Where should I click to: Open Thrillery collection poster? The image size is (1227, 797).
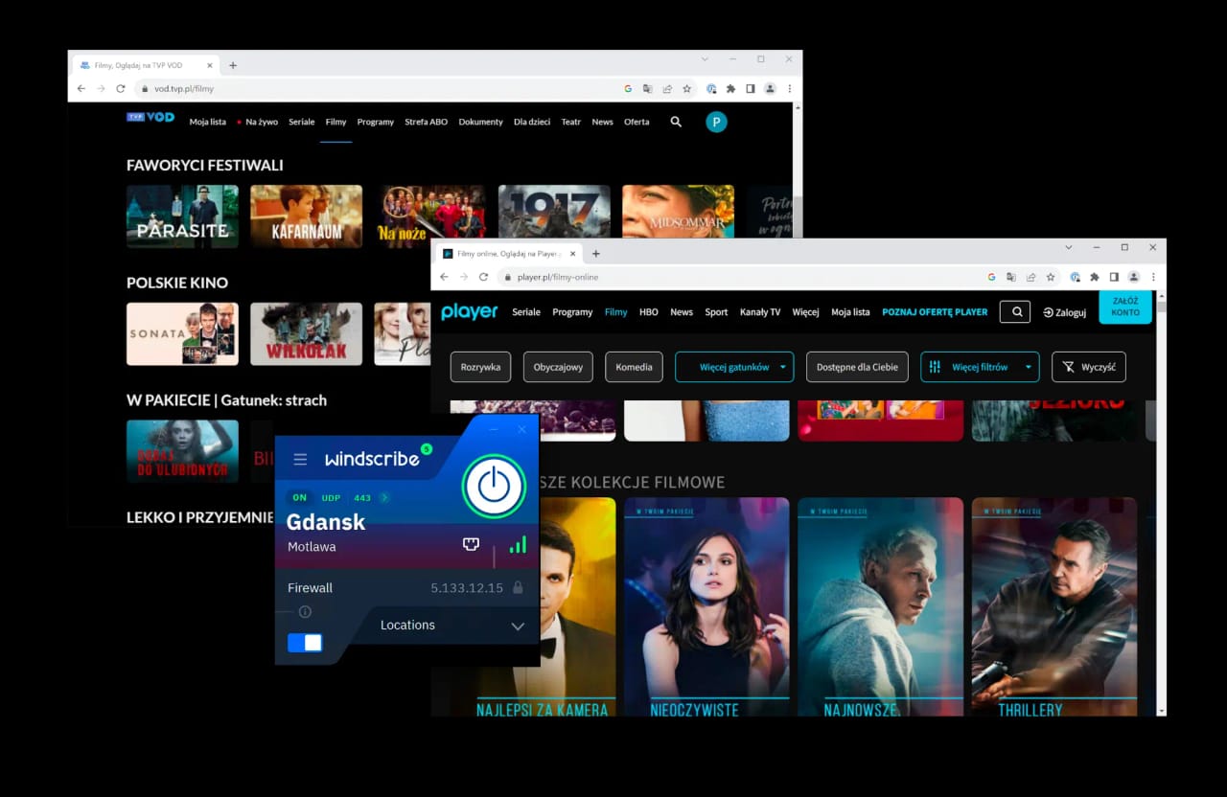coord(1054,606)
